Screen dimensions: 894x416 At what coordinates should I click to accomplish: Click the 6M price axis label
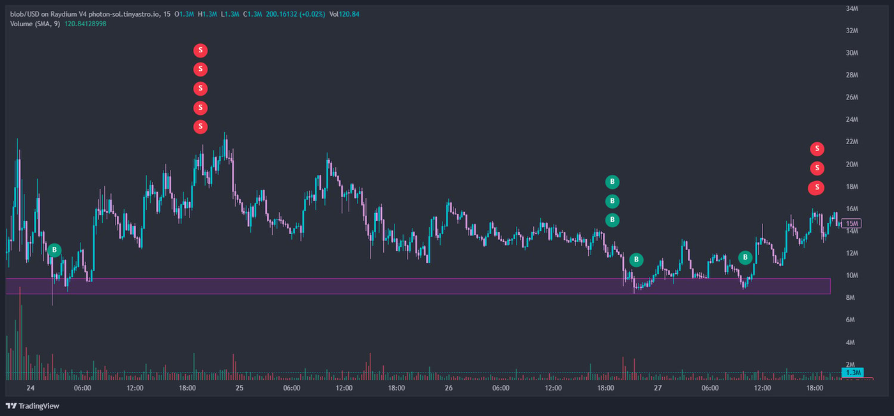tap(851, 320)
